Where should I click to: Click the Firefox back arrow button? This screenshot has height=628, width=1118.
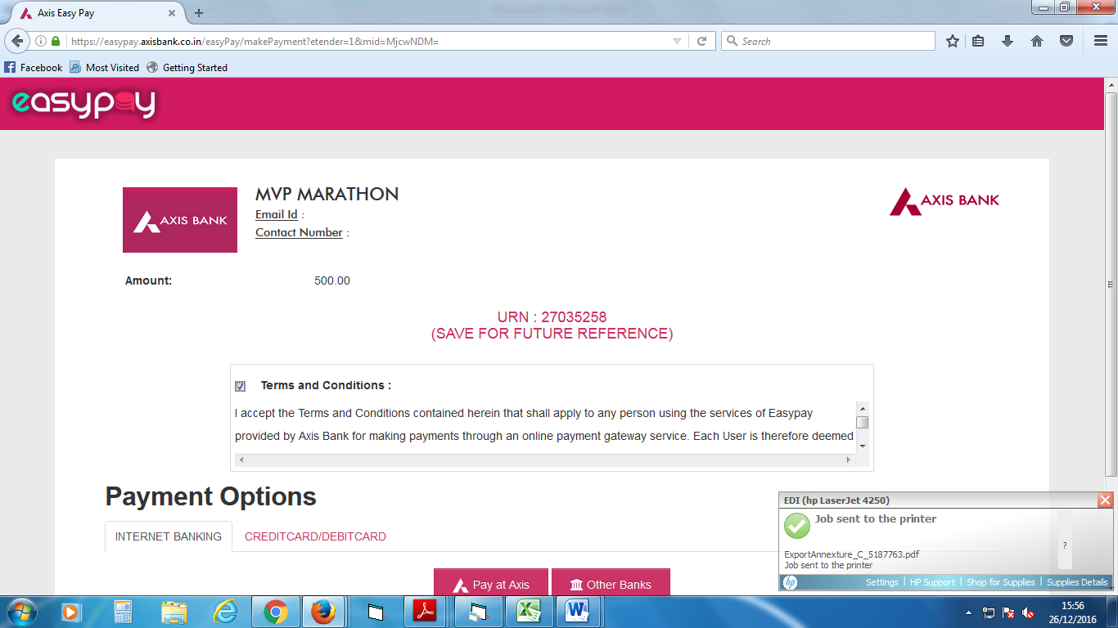(16, 41)
